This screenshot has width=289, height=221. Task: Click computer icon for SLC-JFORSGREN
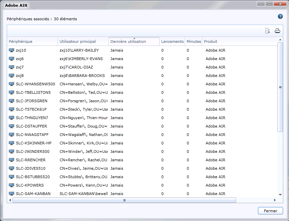[12, 101]
